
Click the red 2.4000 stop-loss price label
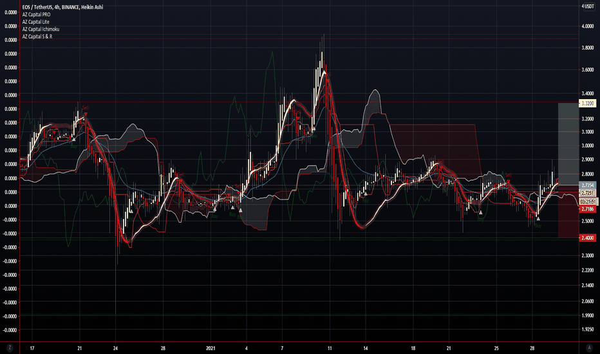tap(588, 238)
